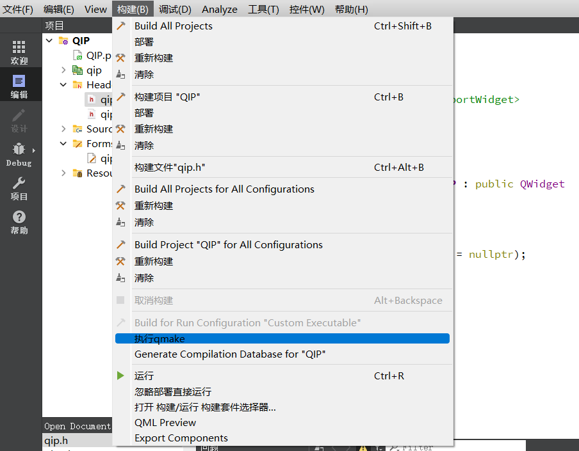This screenshot has height=451, width=579.
Task: Click the Forms folder icon
Action: click(77, 143)
